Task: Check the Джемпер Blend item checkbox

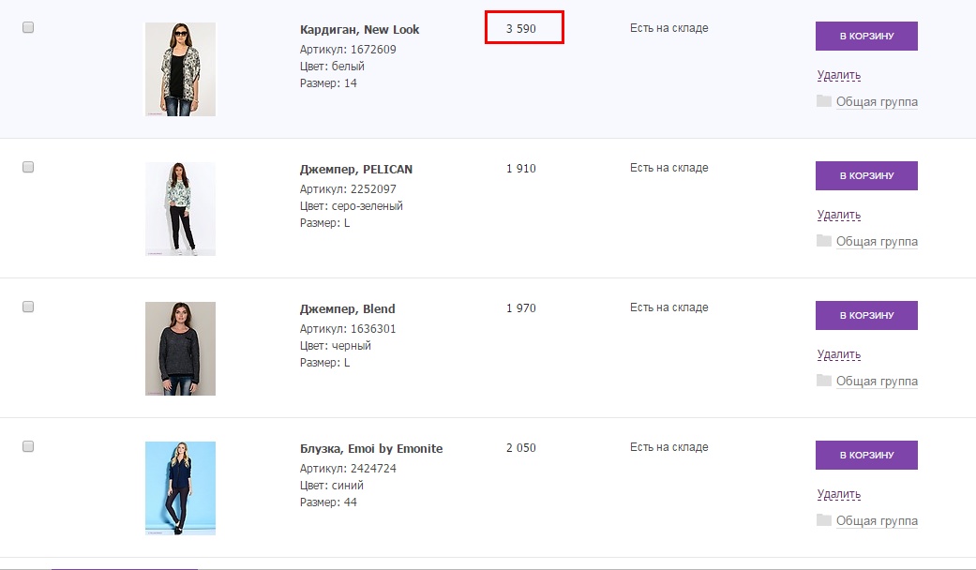Action: tap(28, 307)
